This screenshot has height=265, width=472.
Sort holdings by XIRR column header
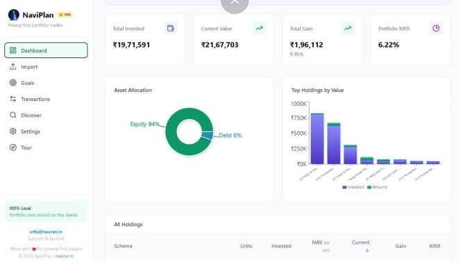(435, 246)
